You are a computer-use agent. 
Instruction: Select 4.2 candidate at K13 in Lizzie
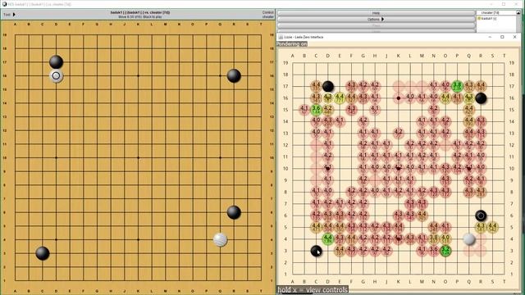398,133
